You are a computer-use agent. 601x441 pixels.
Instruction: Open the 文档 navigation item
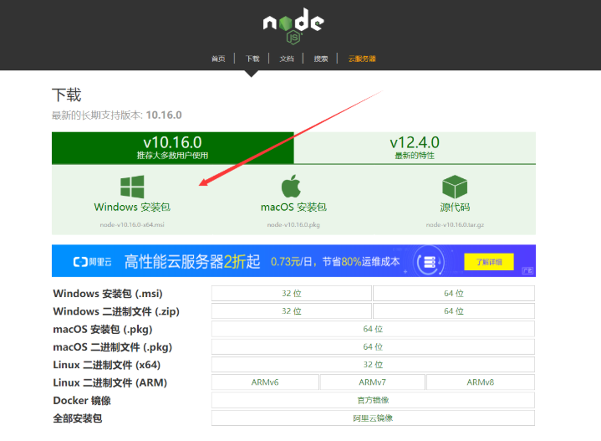click(287, 59)
